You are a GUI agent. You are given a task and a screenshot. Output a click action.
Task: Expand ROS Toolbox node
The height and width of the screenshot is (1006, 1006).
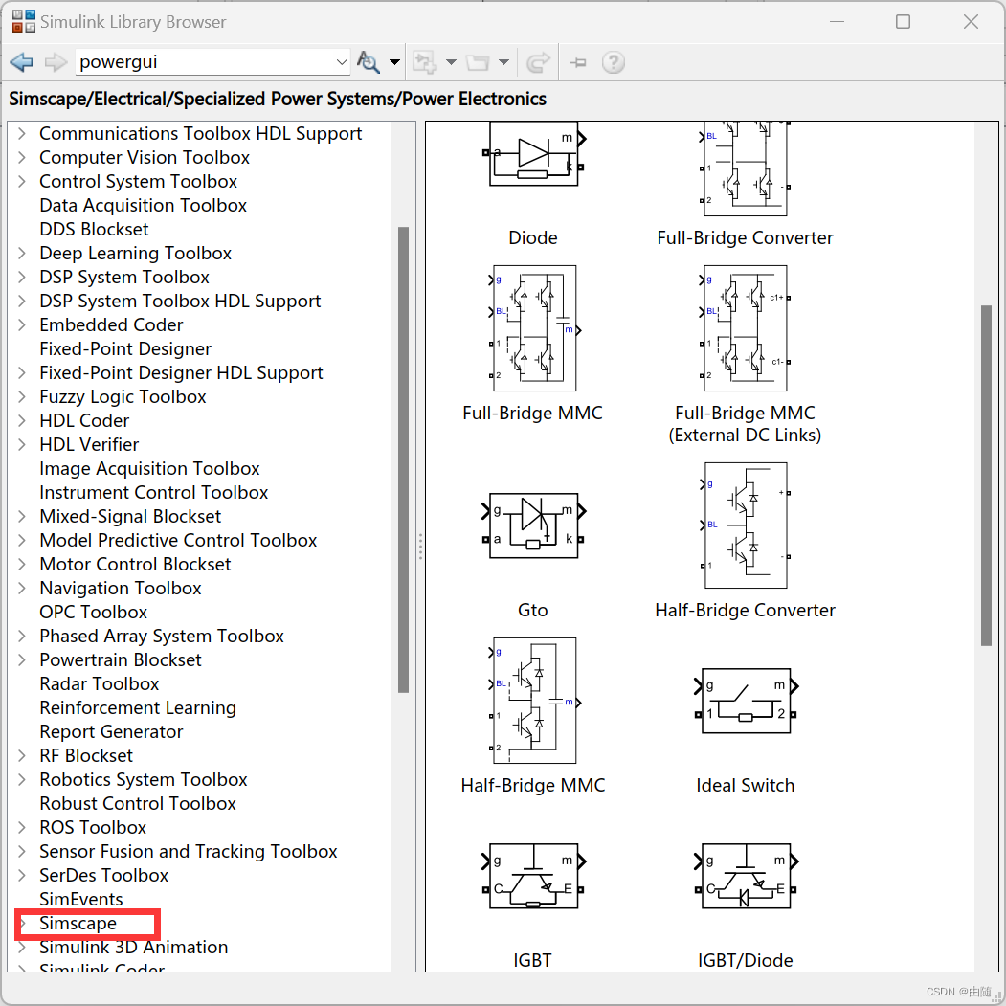point(22,828)
